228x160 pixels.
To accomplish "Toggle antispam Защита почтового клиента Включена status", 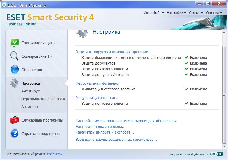I will point(198,104).
